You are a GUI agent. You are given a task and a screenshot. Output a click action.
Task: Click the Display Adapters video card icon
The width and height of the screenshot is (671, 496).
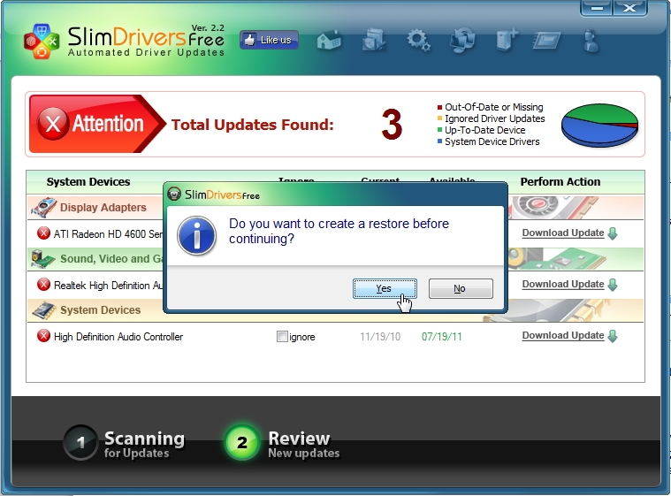click(43, 208)
